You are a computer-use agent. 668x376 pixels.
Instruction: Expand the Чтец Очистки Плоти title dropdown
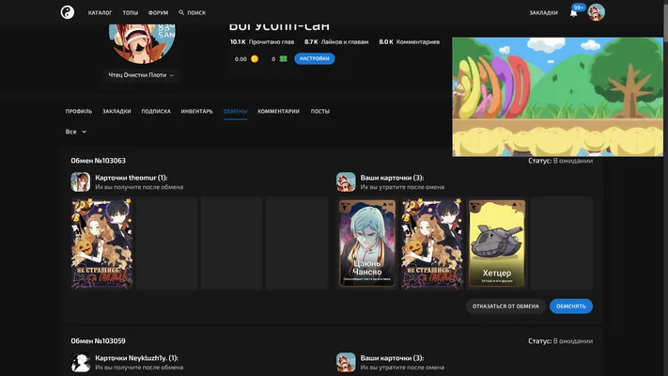coord(141,75)
